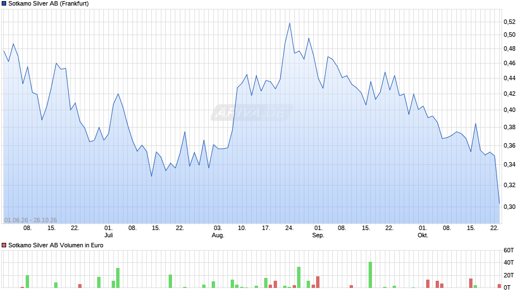Image resolution: width=525 pixels, height=293 pixels.
Task: Click the date range '01.06.26 - 26.10.26'
Action: [x=31, y=220]
